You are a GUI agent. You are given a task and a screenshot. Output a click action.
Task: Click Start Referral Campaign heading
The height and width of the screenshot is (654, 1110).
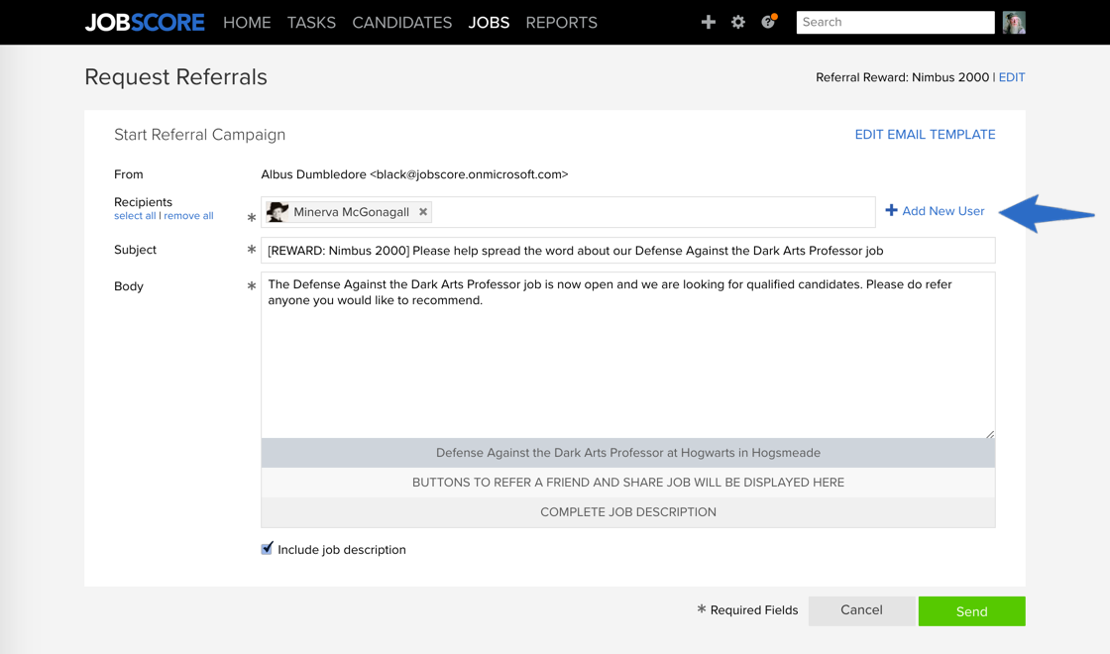(x=199, y=135)
